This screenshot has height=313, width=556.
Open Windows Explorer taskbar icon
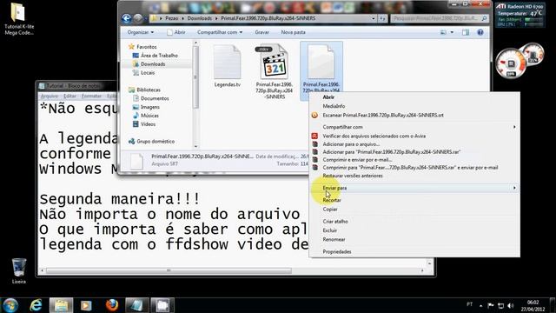pos(62,305)
